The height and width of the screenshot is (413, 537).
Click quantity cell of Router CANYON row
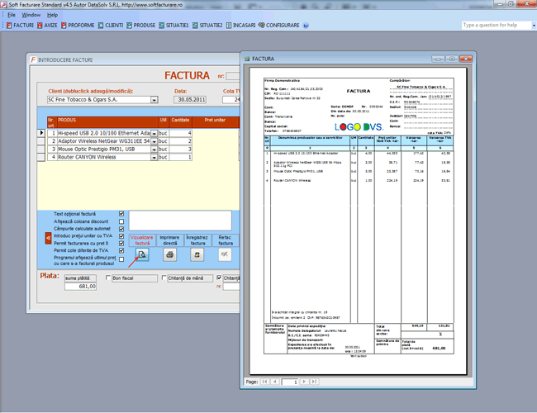pyautogui.click(x=180, y=157)
